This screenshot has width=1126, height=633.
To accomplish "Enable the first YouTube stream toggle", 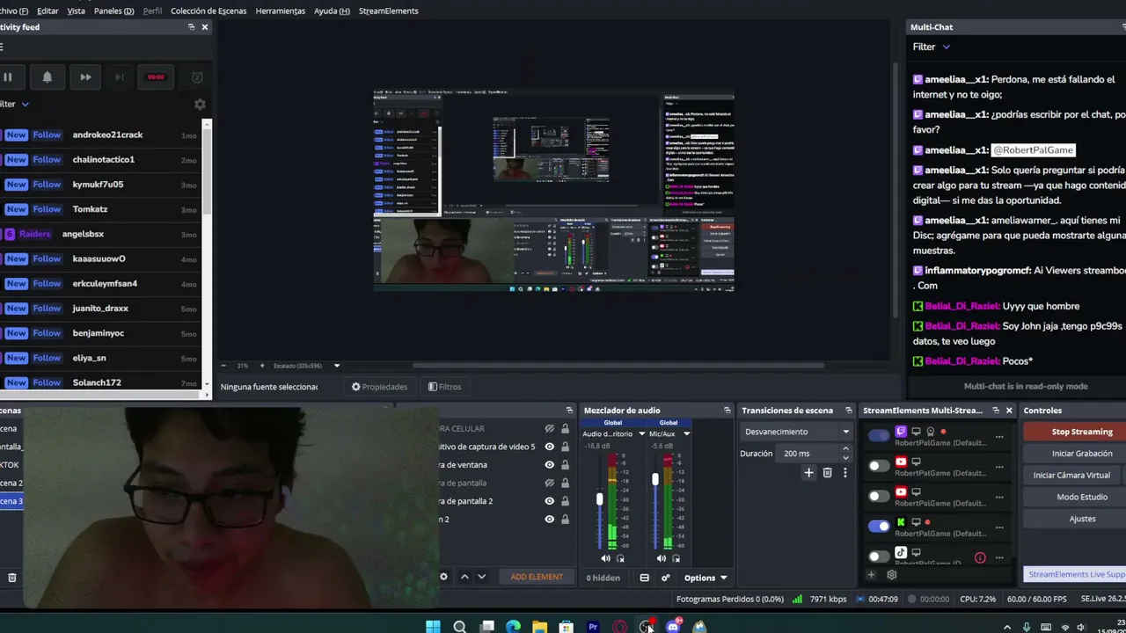I will pyautogui.click(x=879, y=466).
